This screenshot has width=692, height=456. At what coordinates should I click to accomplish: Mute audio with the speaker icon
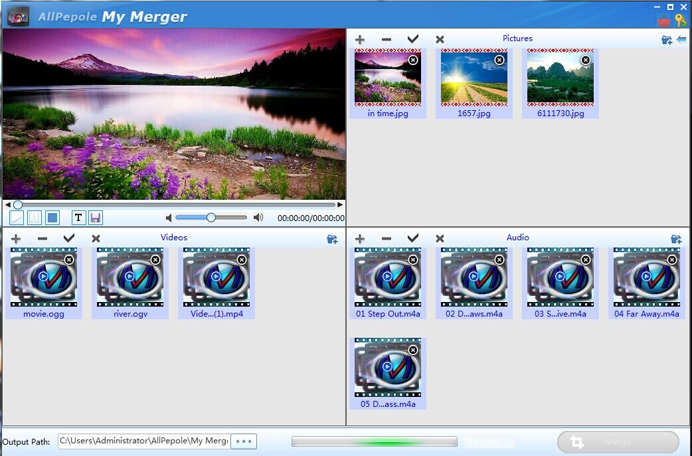pyautogui.click(x=169, y=218)
